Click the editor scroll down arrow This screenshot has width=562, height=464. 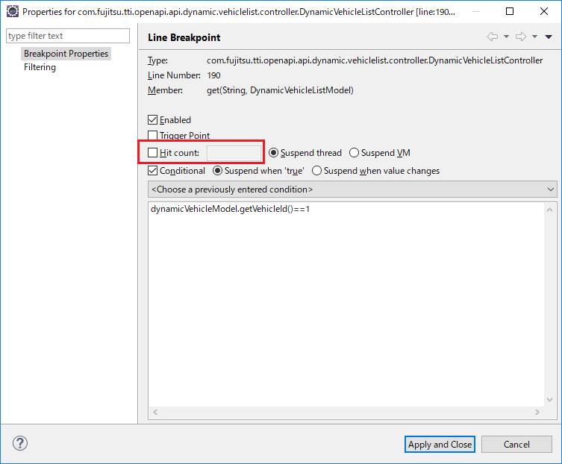[x=549, y=400]
